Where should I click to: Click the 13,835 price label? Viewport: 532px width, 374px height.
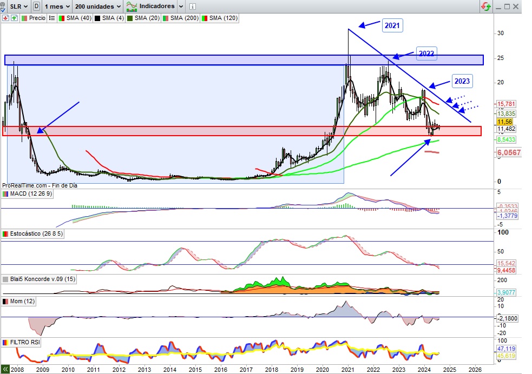click(506, 113)
